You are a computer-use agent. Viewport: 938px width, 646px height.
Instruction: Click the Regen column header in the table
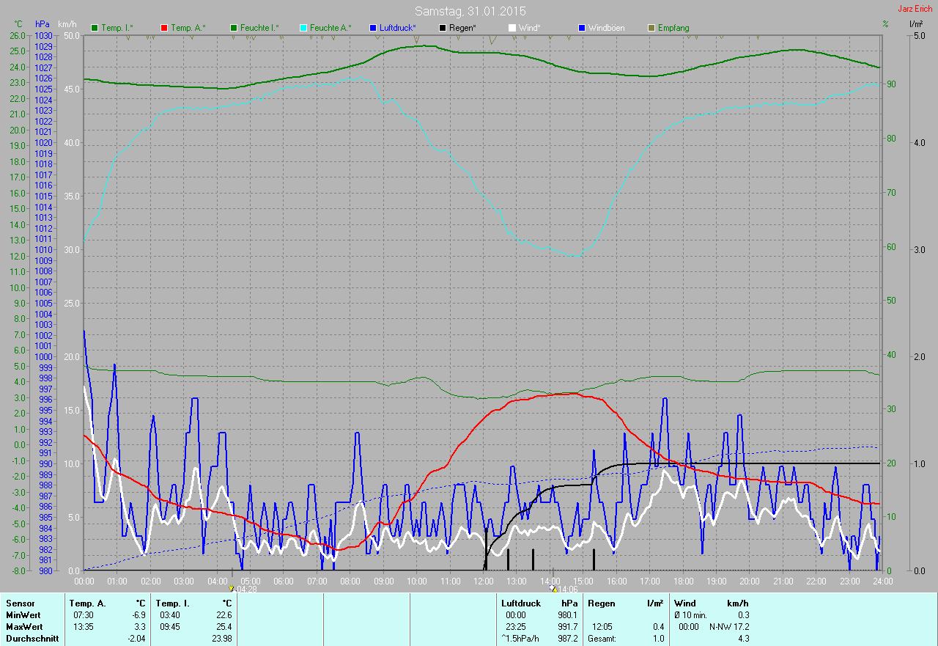[x=602, y=603]
